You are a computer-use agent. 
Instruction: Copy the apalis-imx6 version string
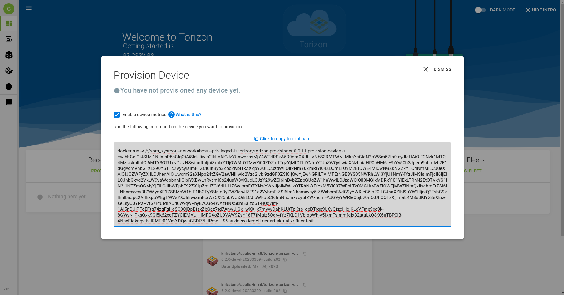tap(285, 291)
